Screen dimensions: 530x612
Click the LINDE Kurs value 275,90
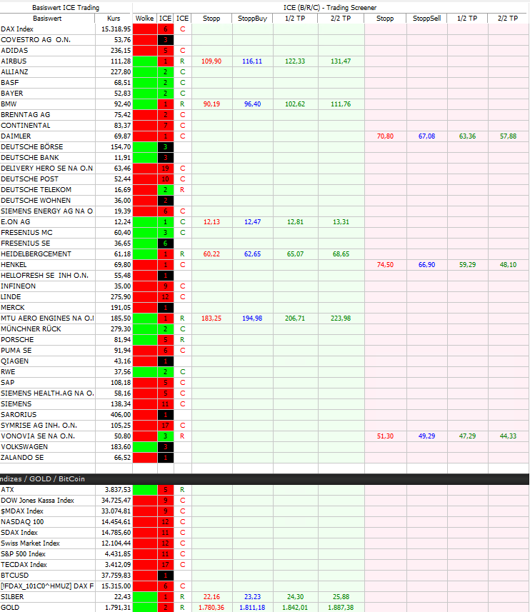(x=121, y=297)
